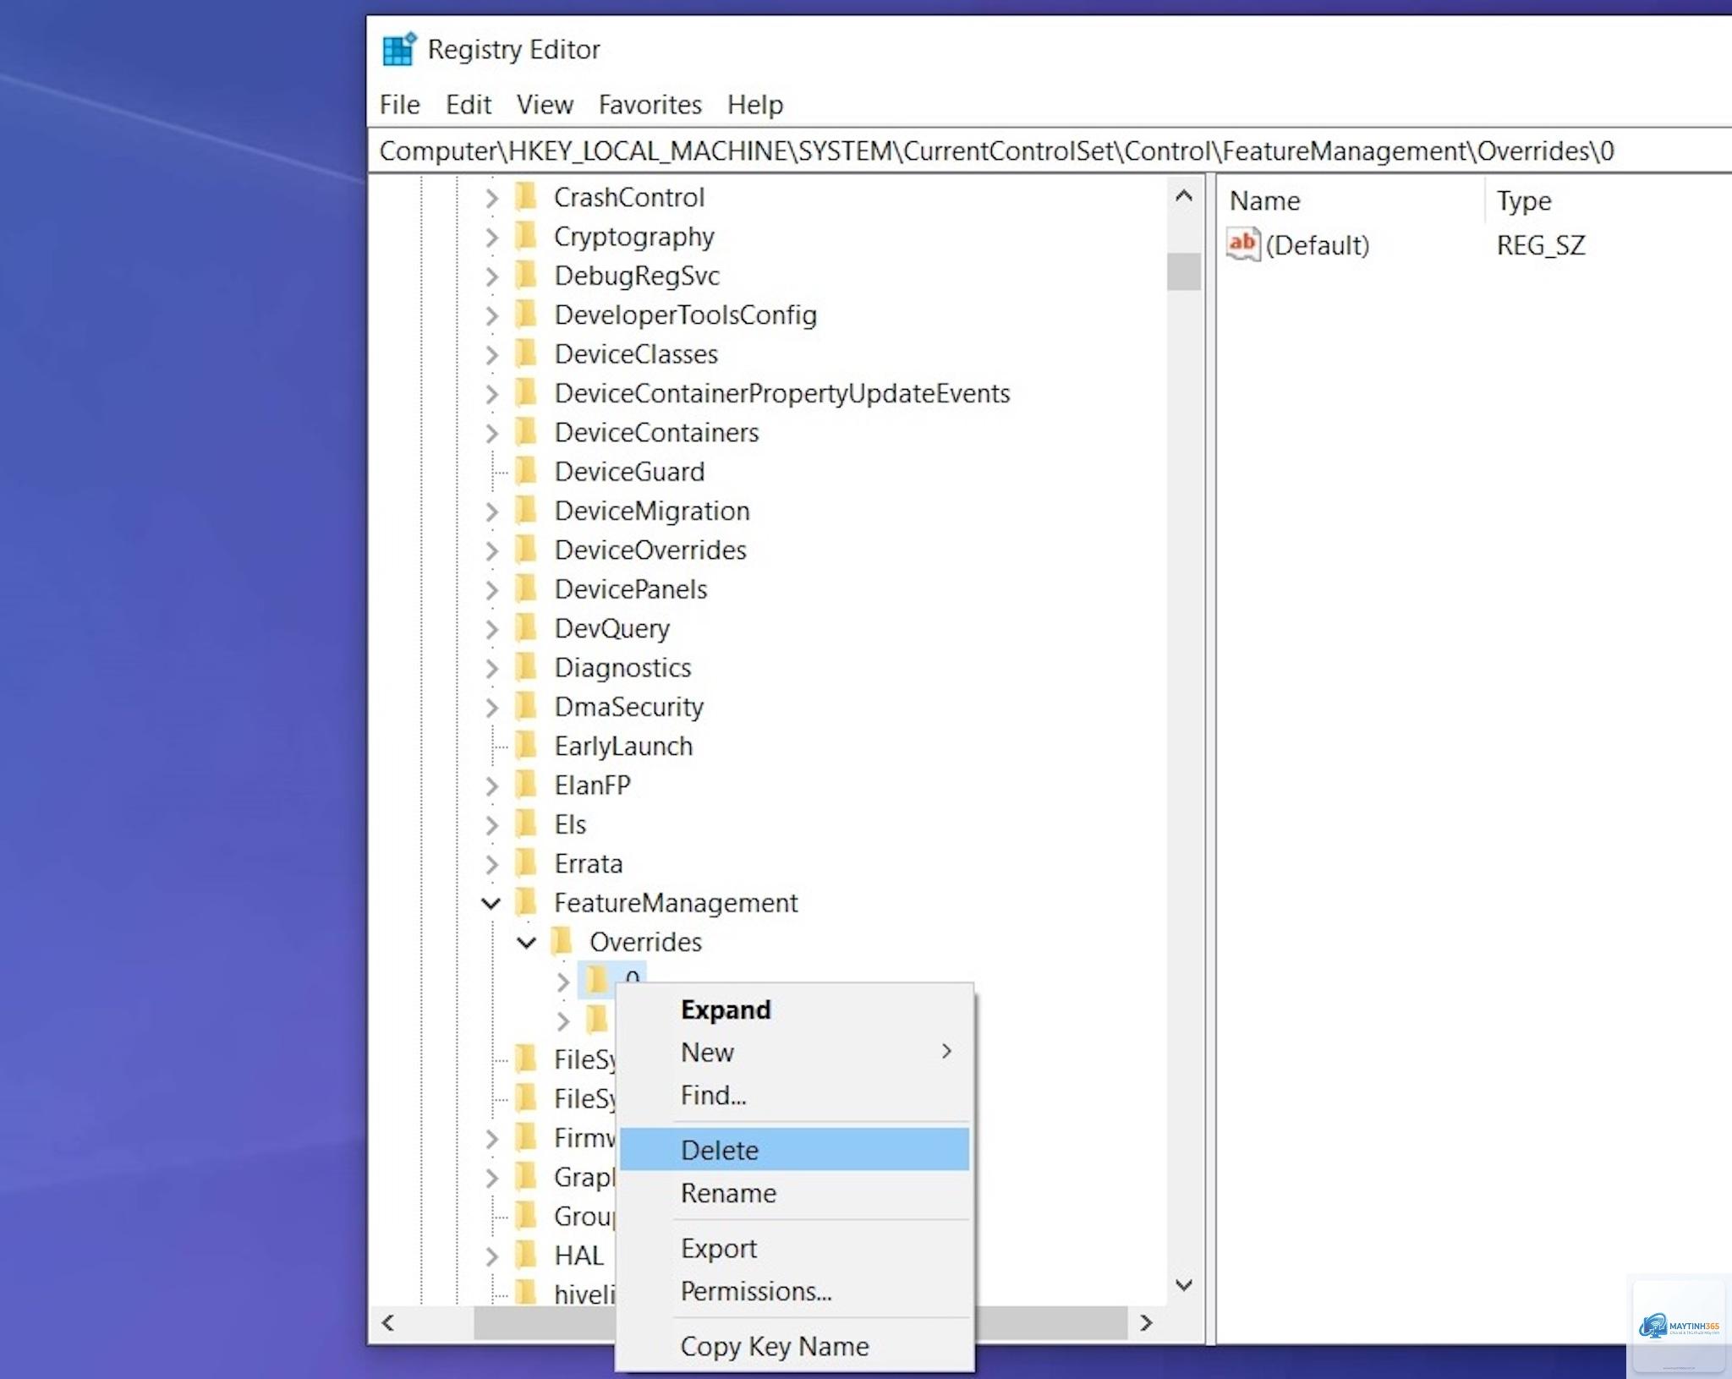Click the DevQuery folder icon
The width and height of the screenshot is (1732, 1379).
coord(526,627)
